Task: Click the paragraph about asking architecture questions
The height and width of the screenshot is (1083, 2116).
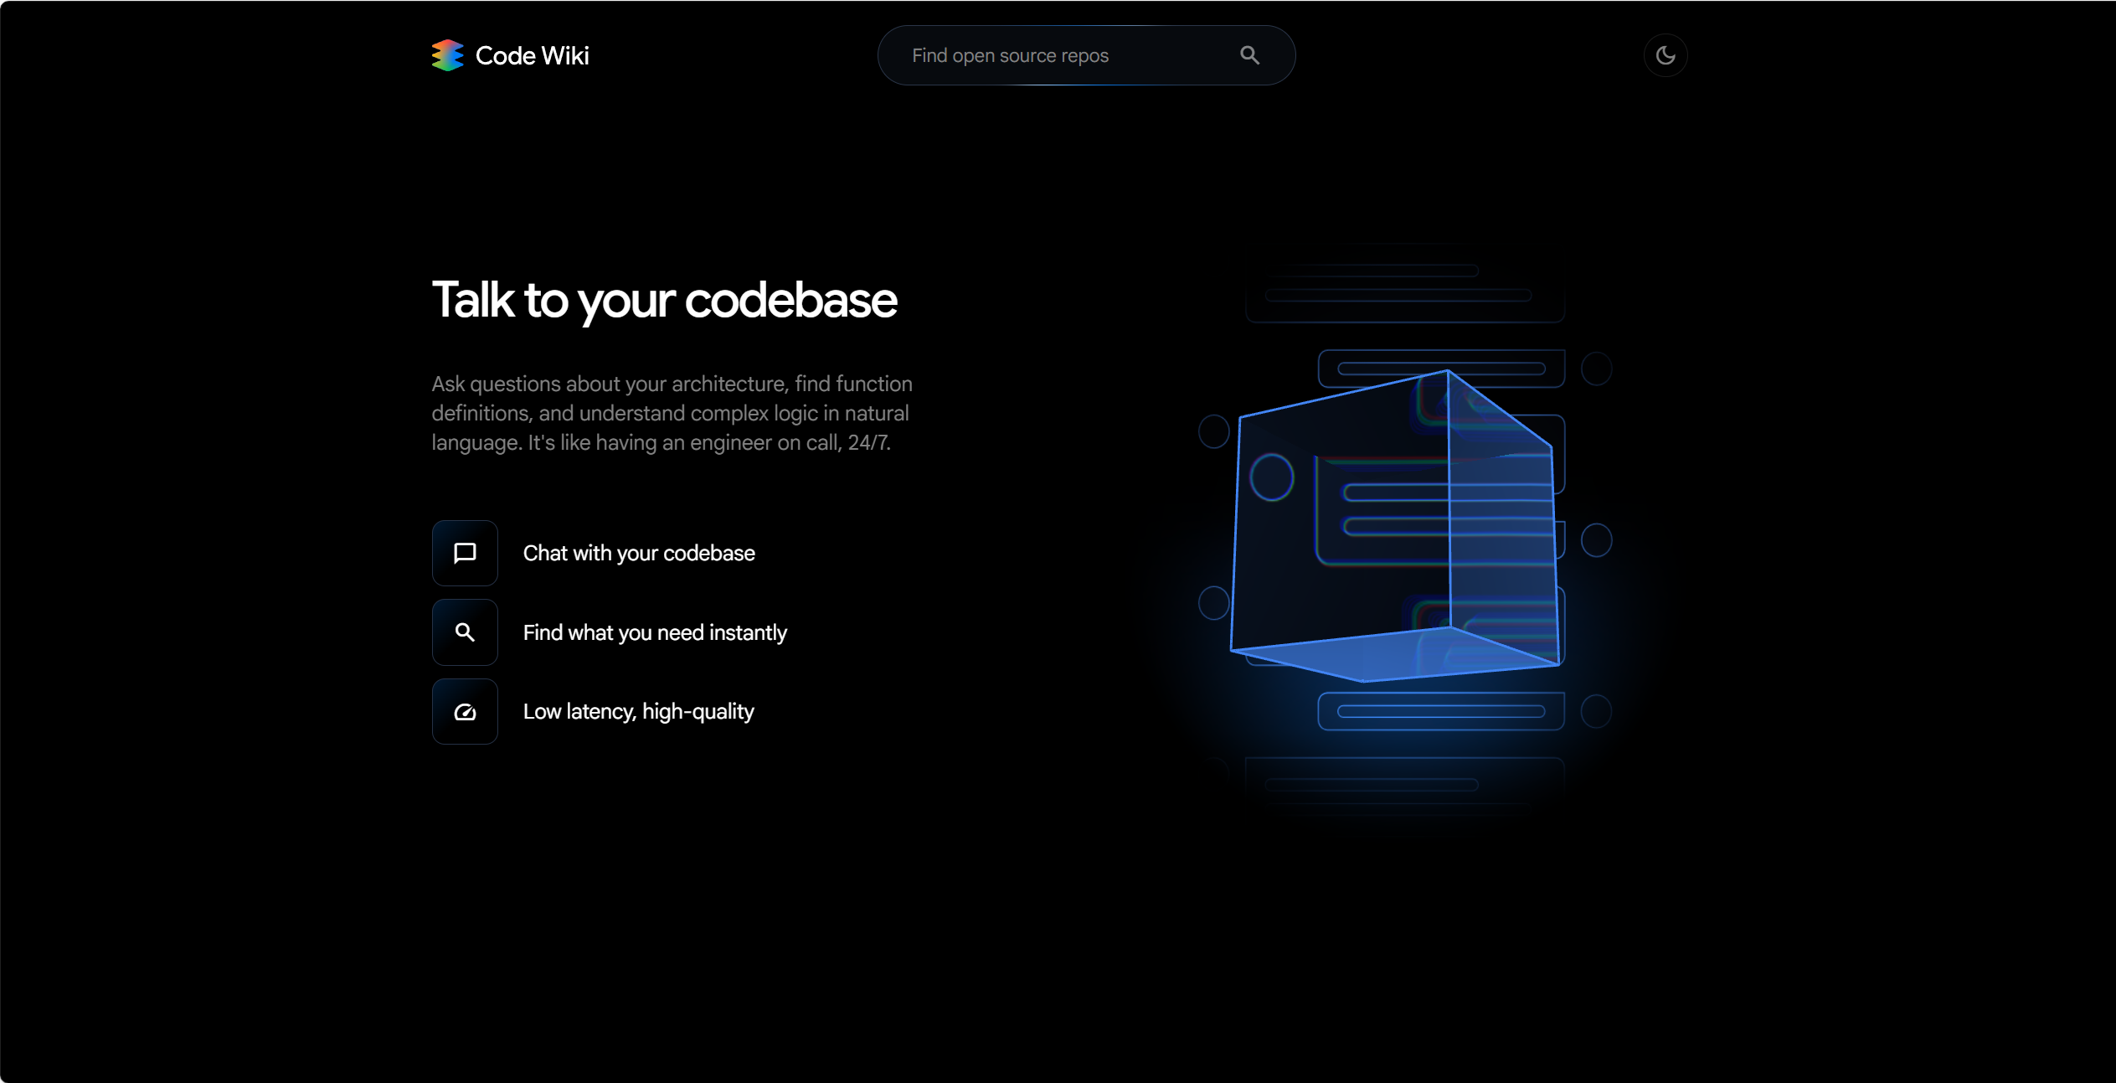Action: point(672,413)
